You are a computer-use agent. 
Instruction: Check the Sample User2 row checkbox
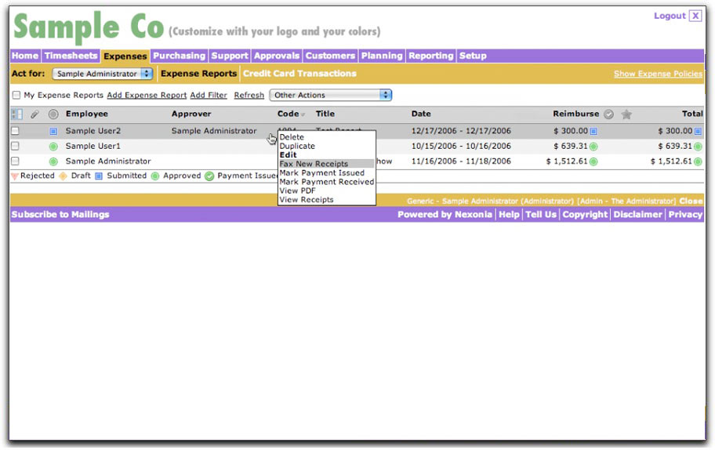(x=15, y=131)
